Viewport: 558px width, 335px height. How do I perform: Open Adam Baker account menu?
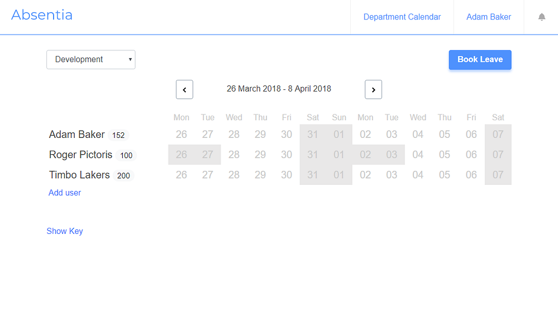489,17
